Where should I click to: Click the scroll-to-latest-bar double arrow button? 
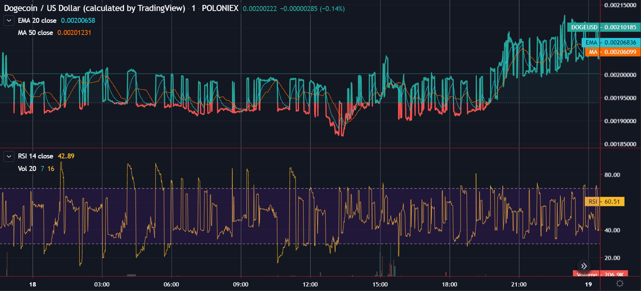click(584, 266)
